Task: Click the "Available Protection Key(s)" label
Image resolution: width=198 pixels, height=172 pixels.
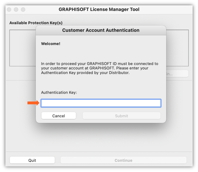Action: pos(36,23)
